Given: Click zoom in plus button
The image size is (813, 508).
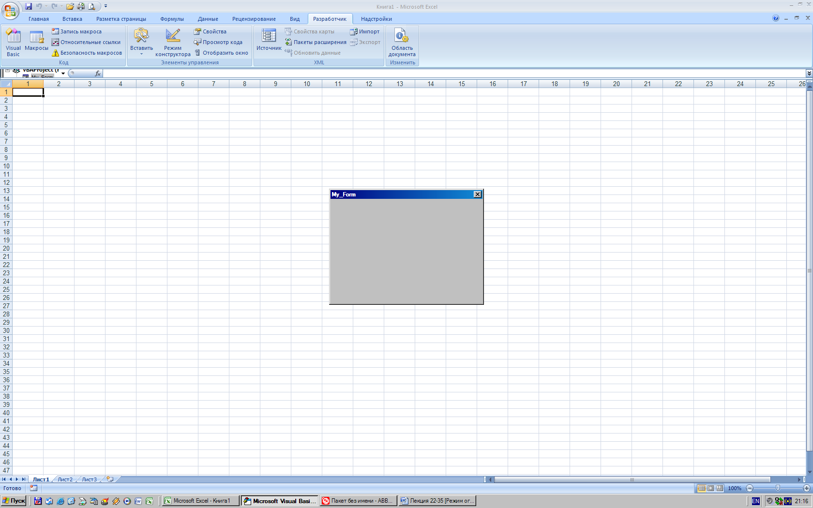Looking at the screenshot, I should click(807, 488).
